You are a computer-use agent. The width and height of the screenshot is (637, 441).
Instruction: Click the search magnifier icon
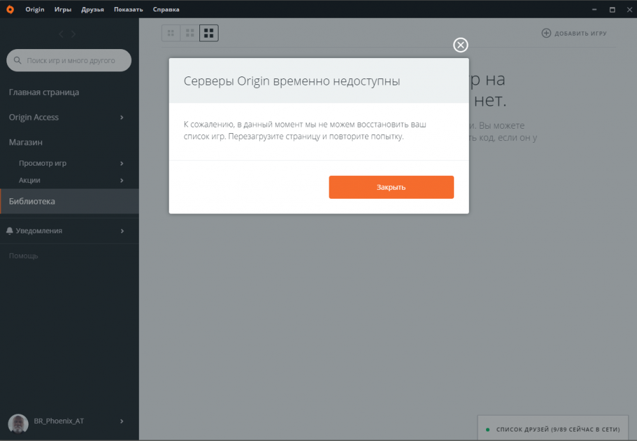17,60
